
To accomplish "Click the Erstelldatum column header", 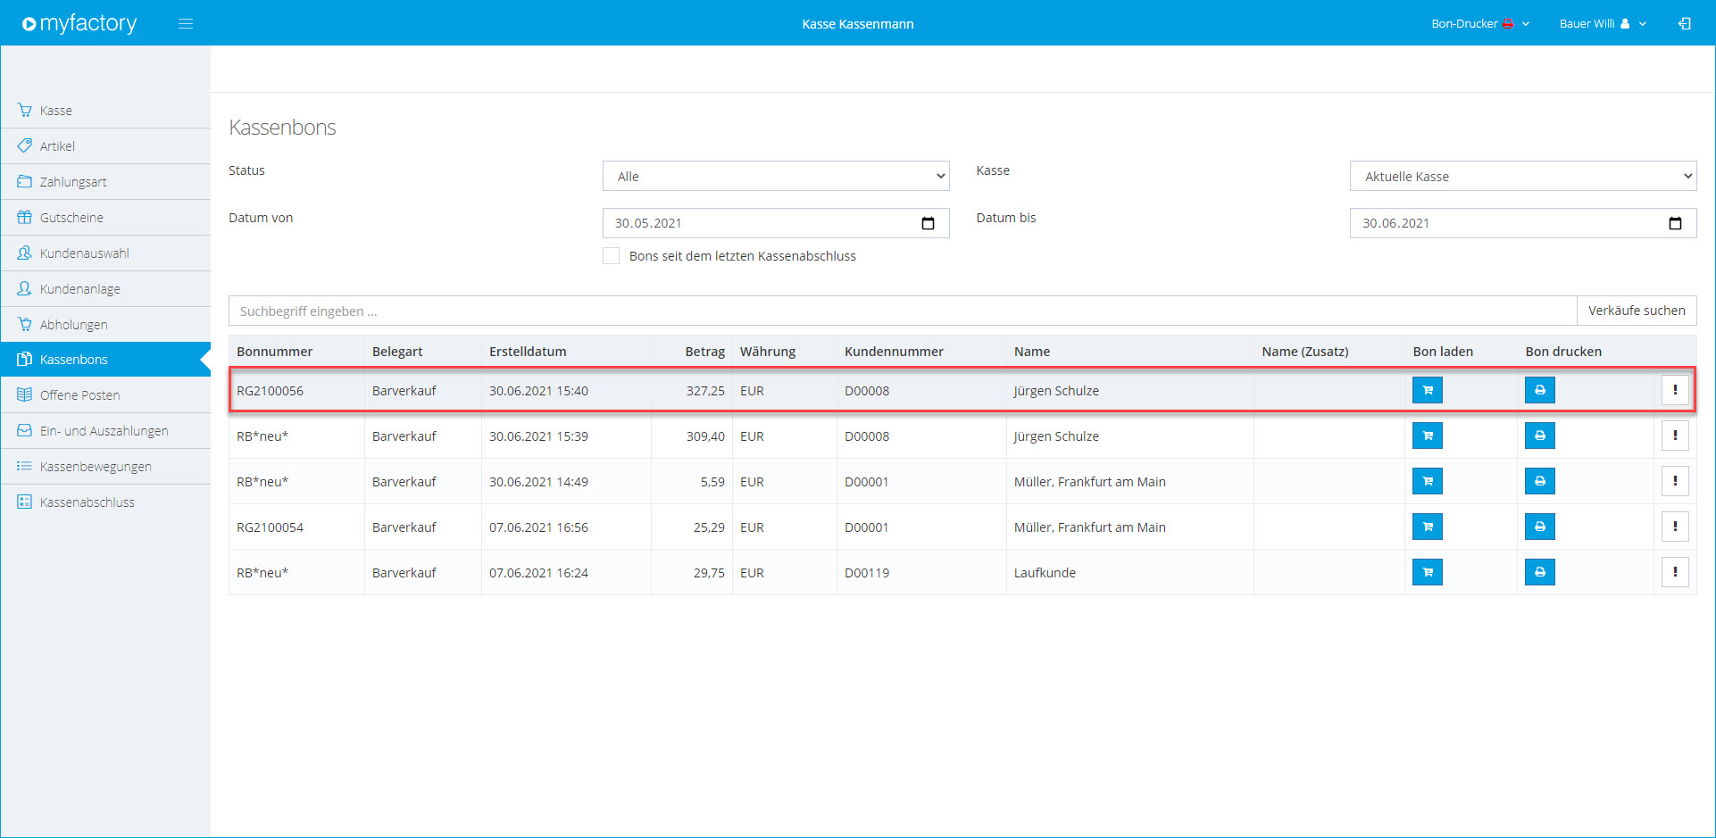I will tap(528, 352).
